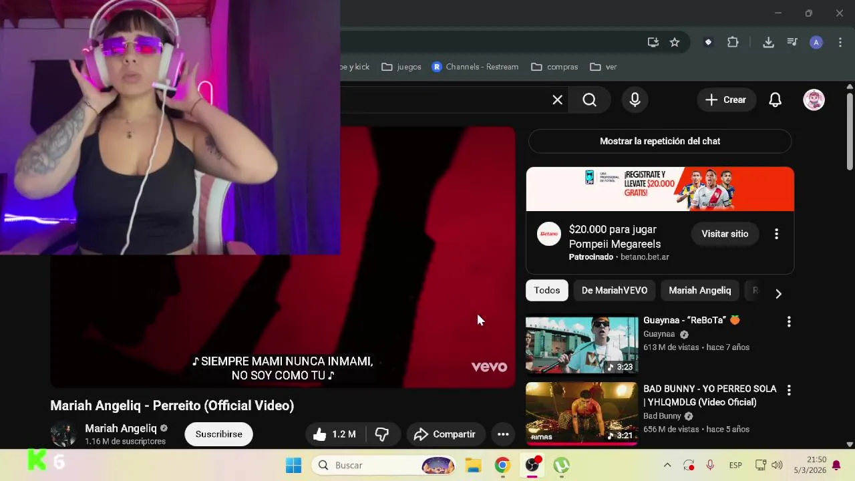Click the sync tray icon with red dot
Viewport: 855px width, 481px height.
[x=689, y=465]
